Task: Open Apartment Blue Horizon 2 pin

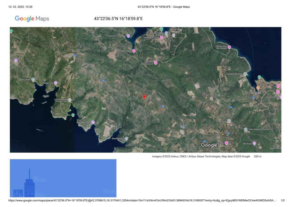Action: click(156, 63)
